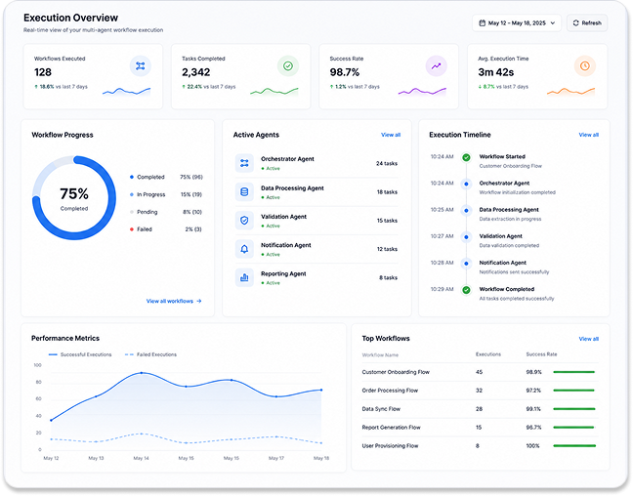This screenshot has height=496, width=633.
Task: Open the May 12 – May 18, 2025 date dropdown
Action: [517, 23]
